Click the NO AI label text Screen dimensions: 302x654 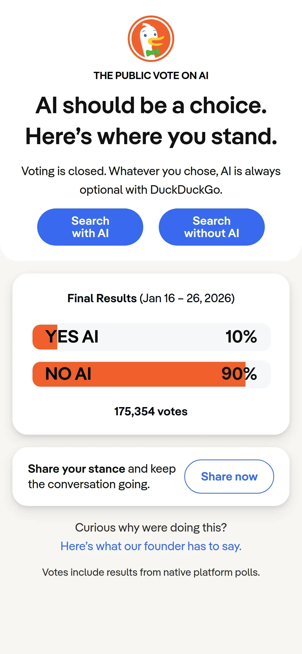(68, 374)
